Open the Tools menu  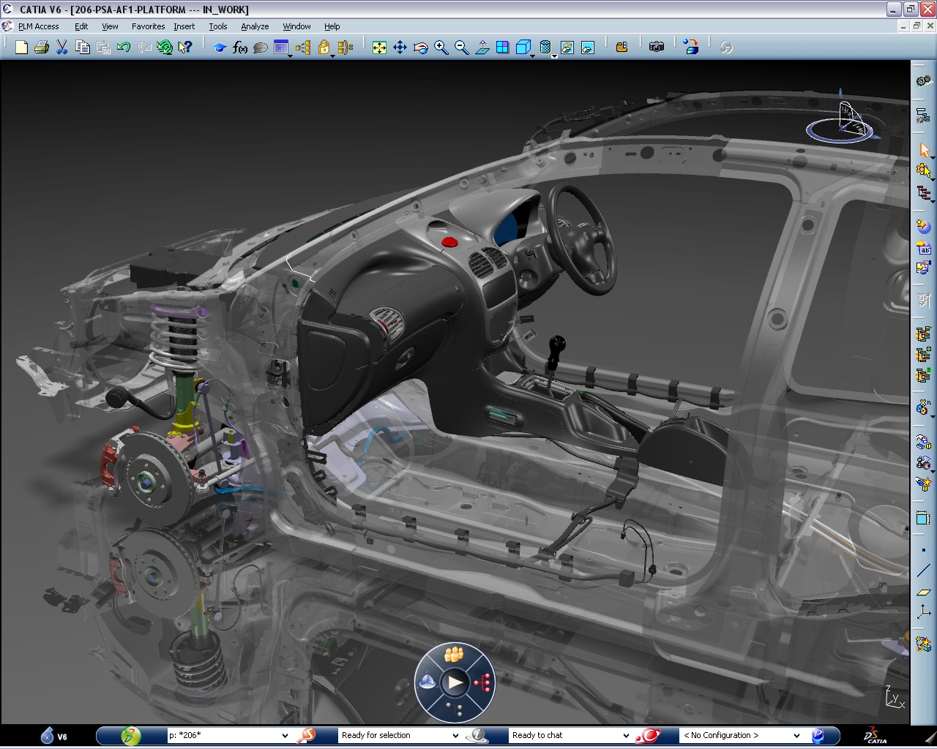[217, 26]
